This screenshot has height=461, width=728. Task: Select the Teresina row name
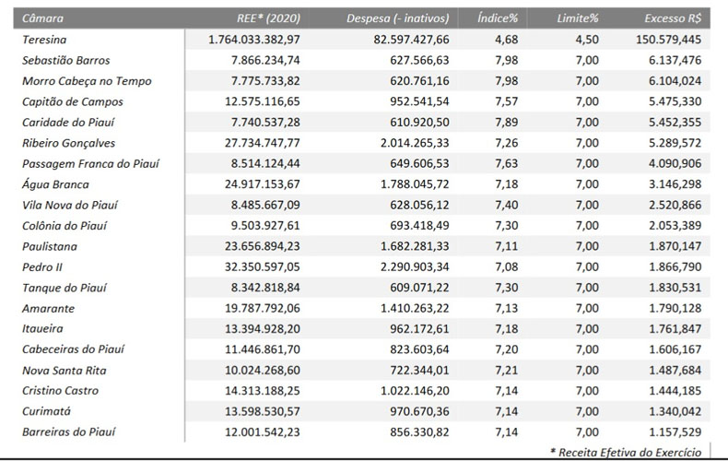[x=44, y=40]
